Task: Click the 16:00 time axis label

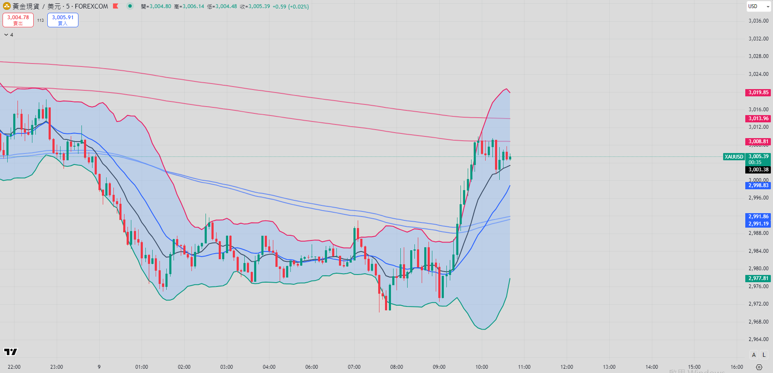Action: (x=737, y=367)
